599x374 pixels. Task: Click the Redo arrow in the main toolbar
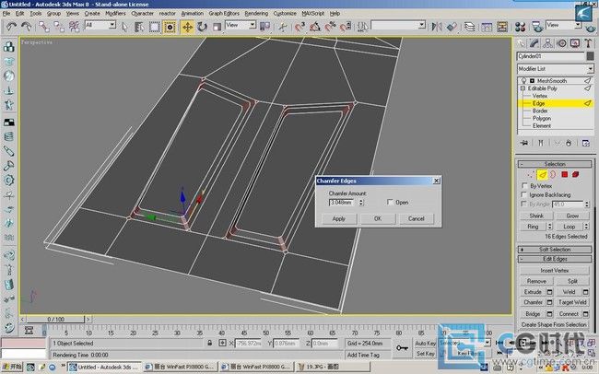pyautogui.click(x=27, y=27)
